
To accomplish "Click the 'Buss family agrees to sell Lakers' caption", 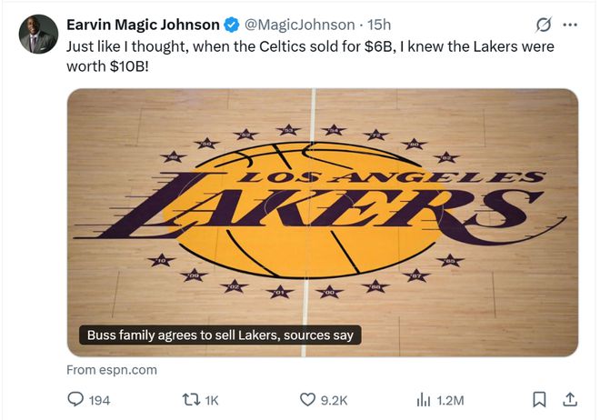I will point(220,335).
